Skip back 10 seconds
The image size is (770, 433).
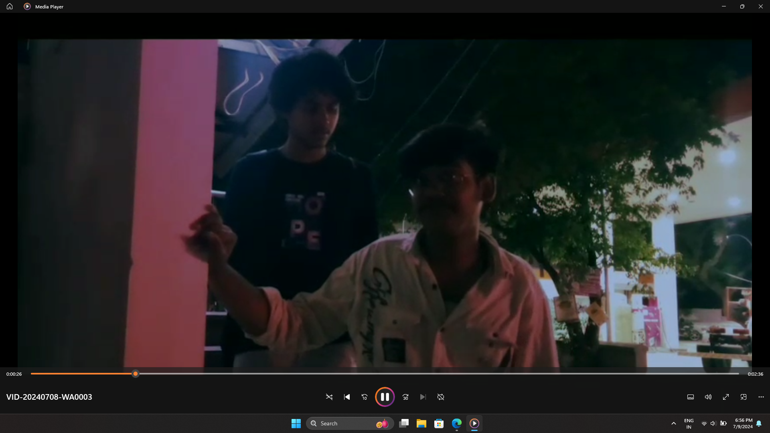coord(365,397)
